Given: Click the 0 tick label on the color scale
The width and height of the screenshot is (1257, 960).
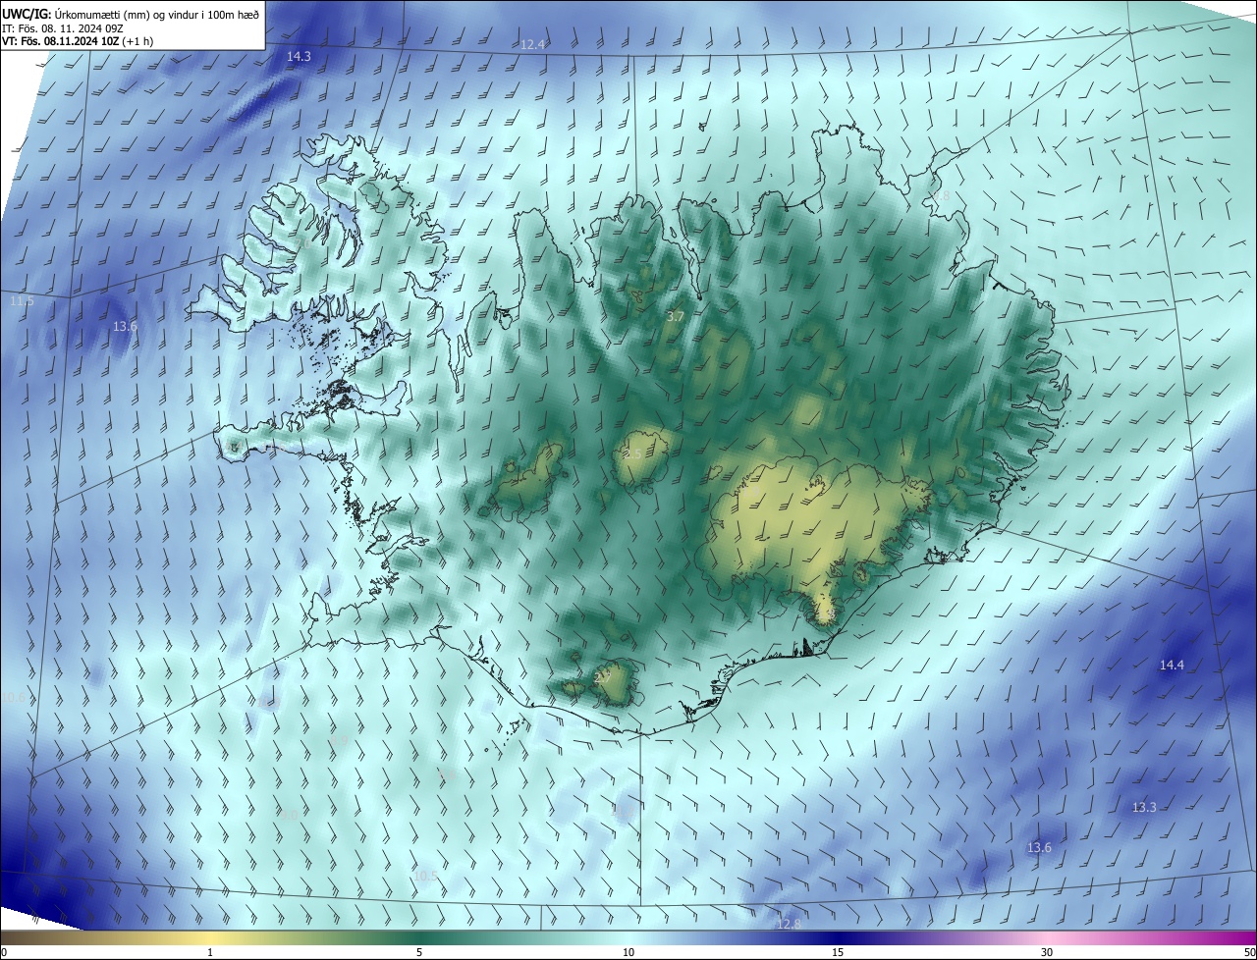Looking at the screenshot, I should point(4,953).
